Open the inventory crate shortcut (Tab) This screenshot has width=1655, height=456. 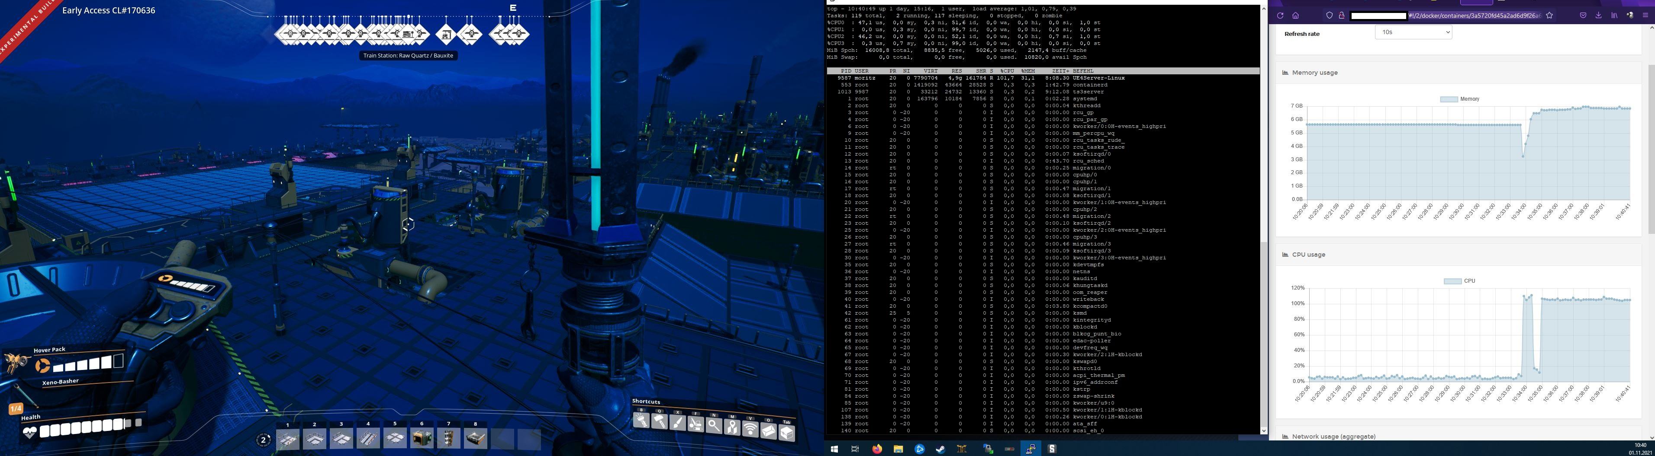(787, 434)
